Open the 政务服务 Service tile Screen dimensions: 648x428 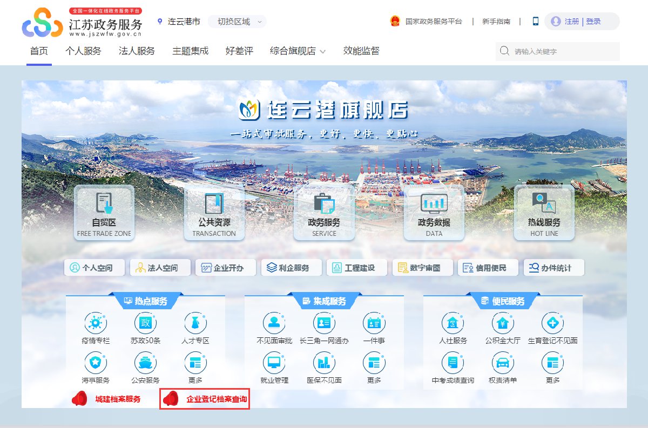click(324, 213)
